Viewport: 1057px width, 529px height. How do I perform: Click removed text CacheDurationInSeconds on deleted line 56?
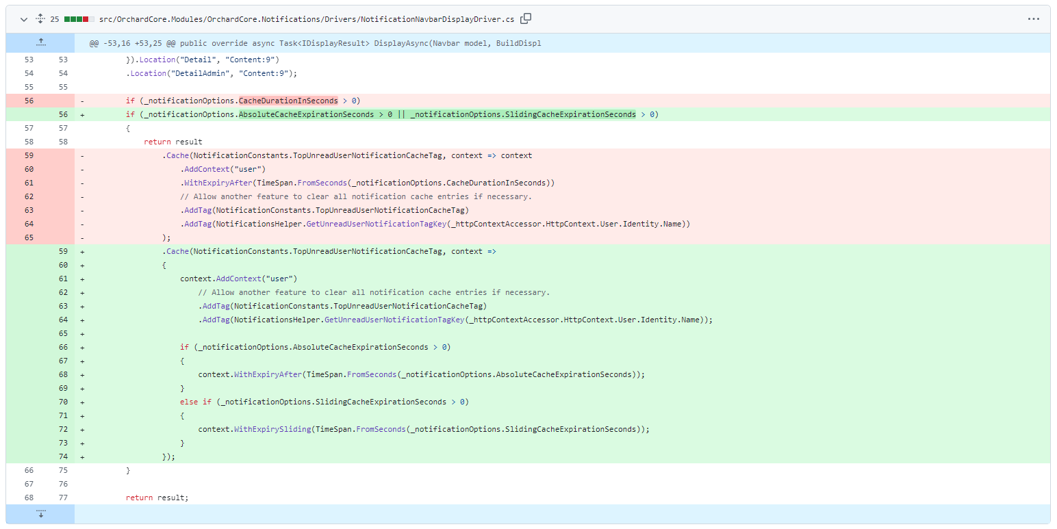click(x=288, y=101)
